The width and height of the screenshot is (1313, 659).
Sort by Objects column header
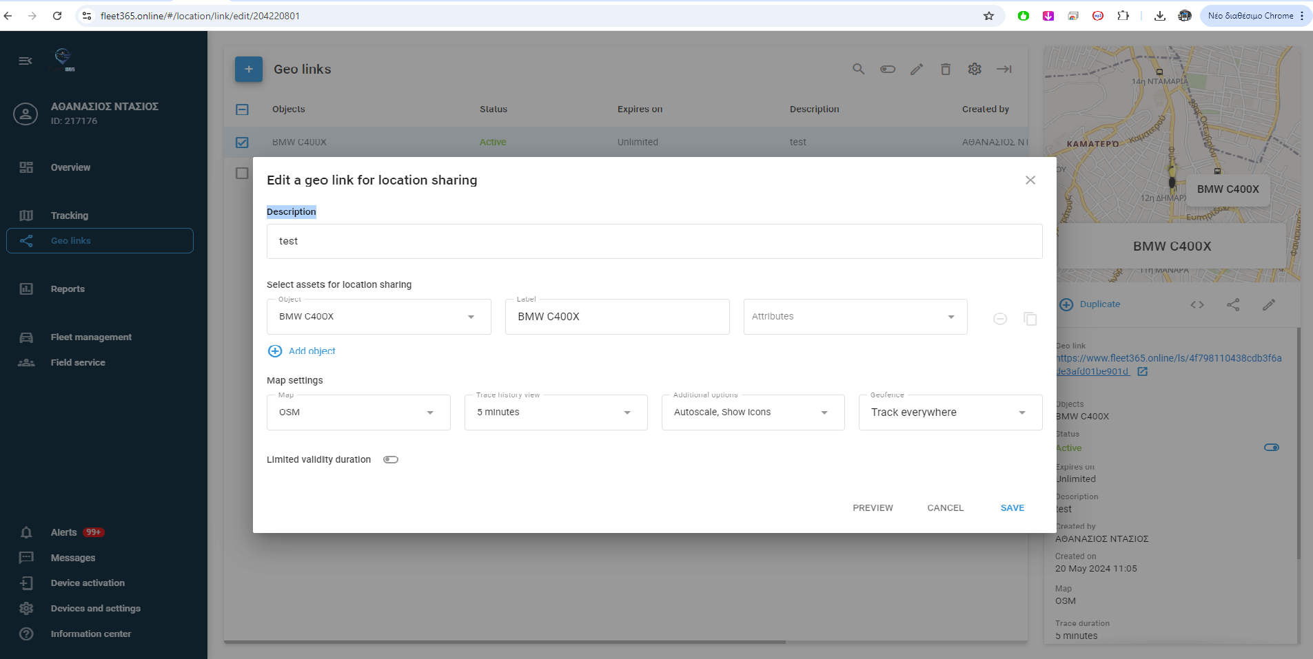(288, 109)
